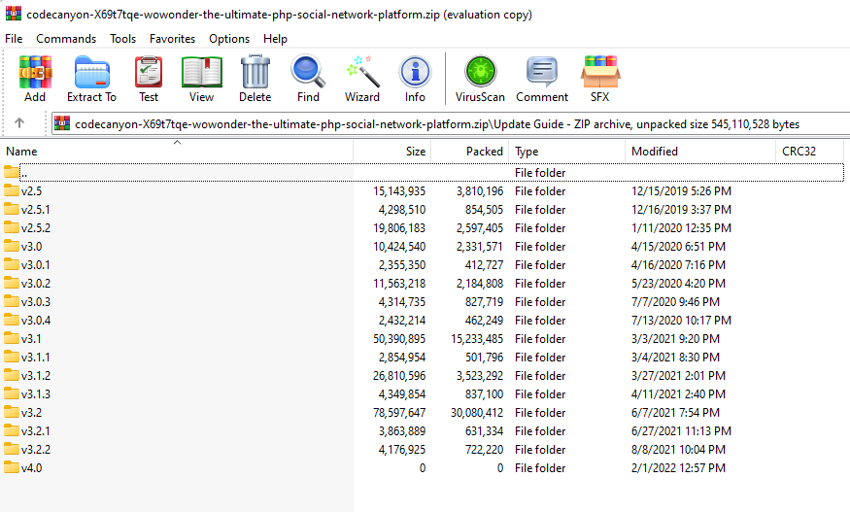Click the parent directory '..' entry

point(24,173)
